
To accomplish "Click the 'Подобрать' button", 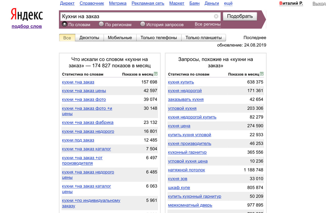I will [240, 16].
